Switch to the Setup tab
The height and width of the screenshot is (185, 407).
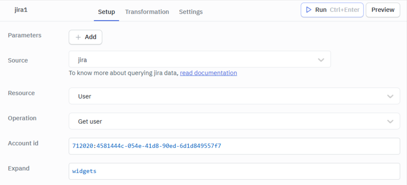[x=107, y=12]
